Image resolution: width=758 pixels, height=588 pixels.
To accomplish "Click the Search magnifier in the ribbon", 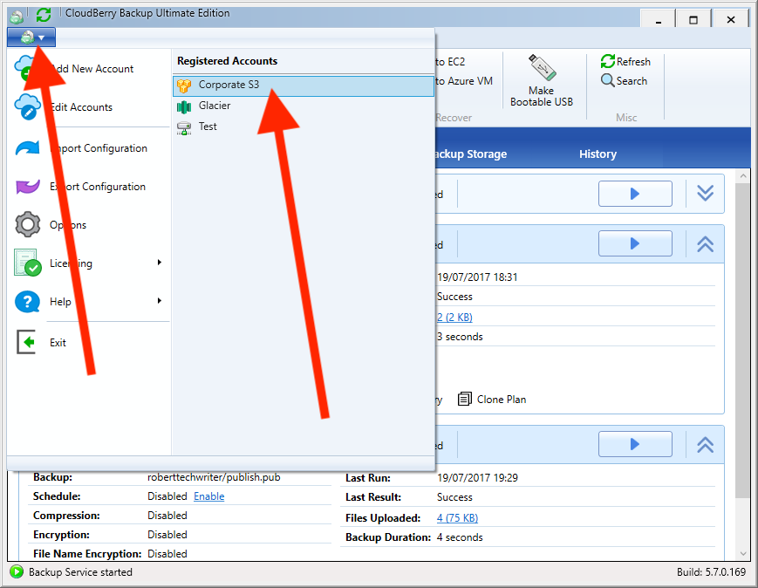I will (x=608, y=80).
